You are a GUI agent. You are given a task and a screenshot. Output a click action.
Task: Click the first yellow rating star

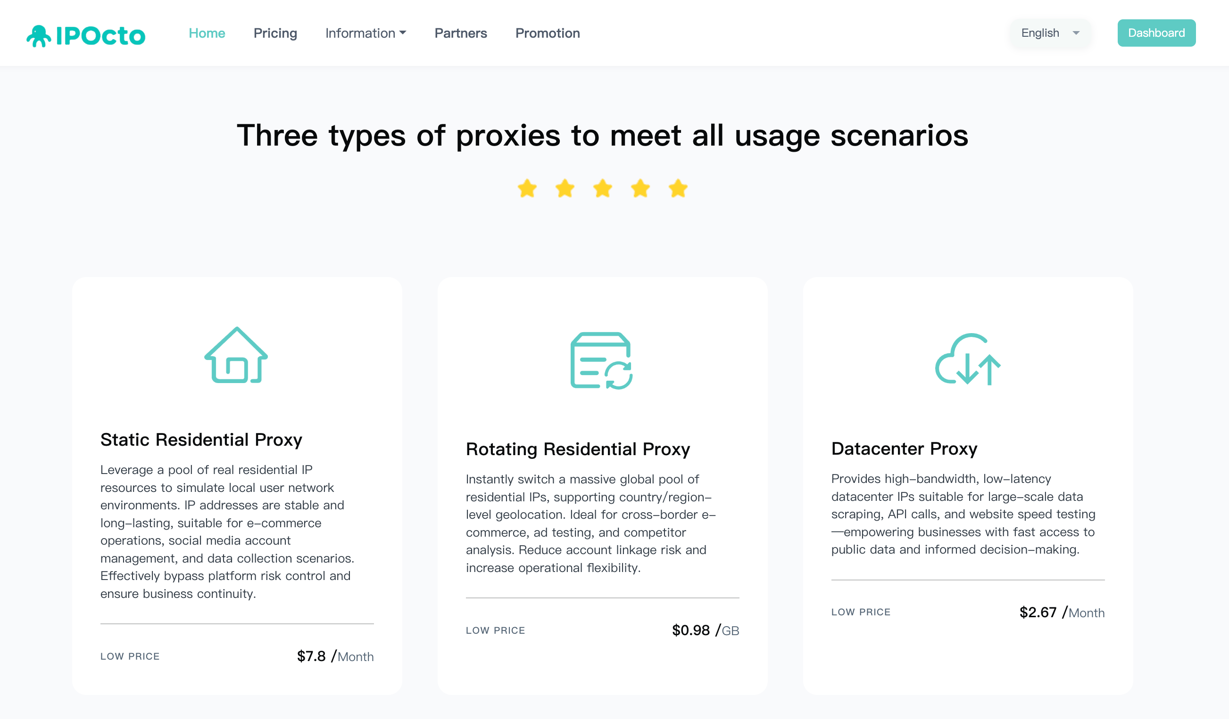pos(527,188)
